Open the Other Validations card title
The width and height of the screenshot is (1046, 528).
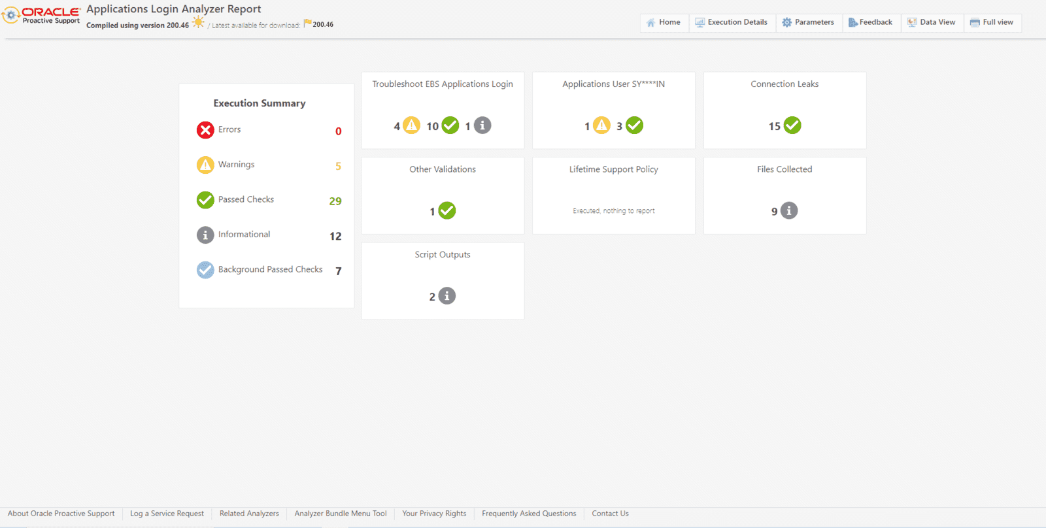[x=443, y=169]
